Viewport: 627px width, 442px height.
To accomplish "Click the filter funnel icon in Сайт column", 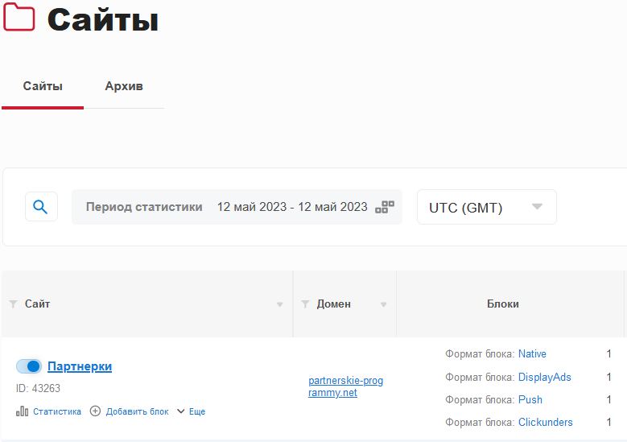I will [x=14, y=304].
